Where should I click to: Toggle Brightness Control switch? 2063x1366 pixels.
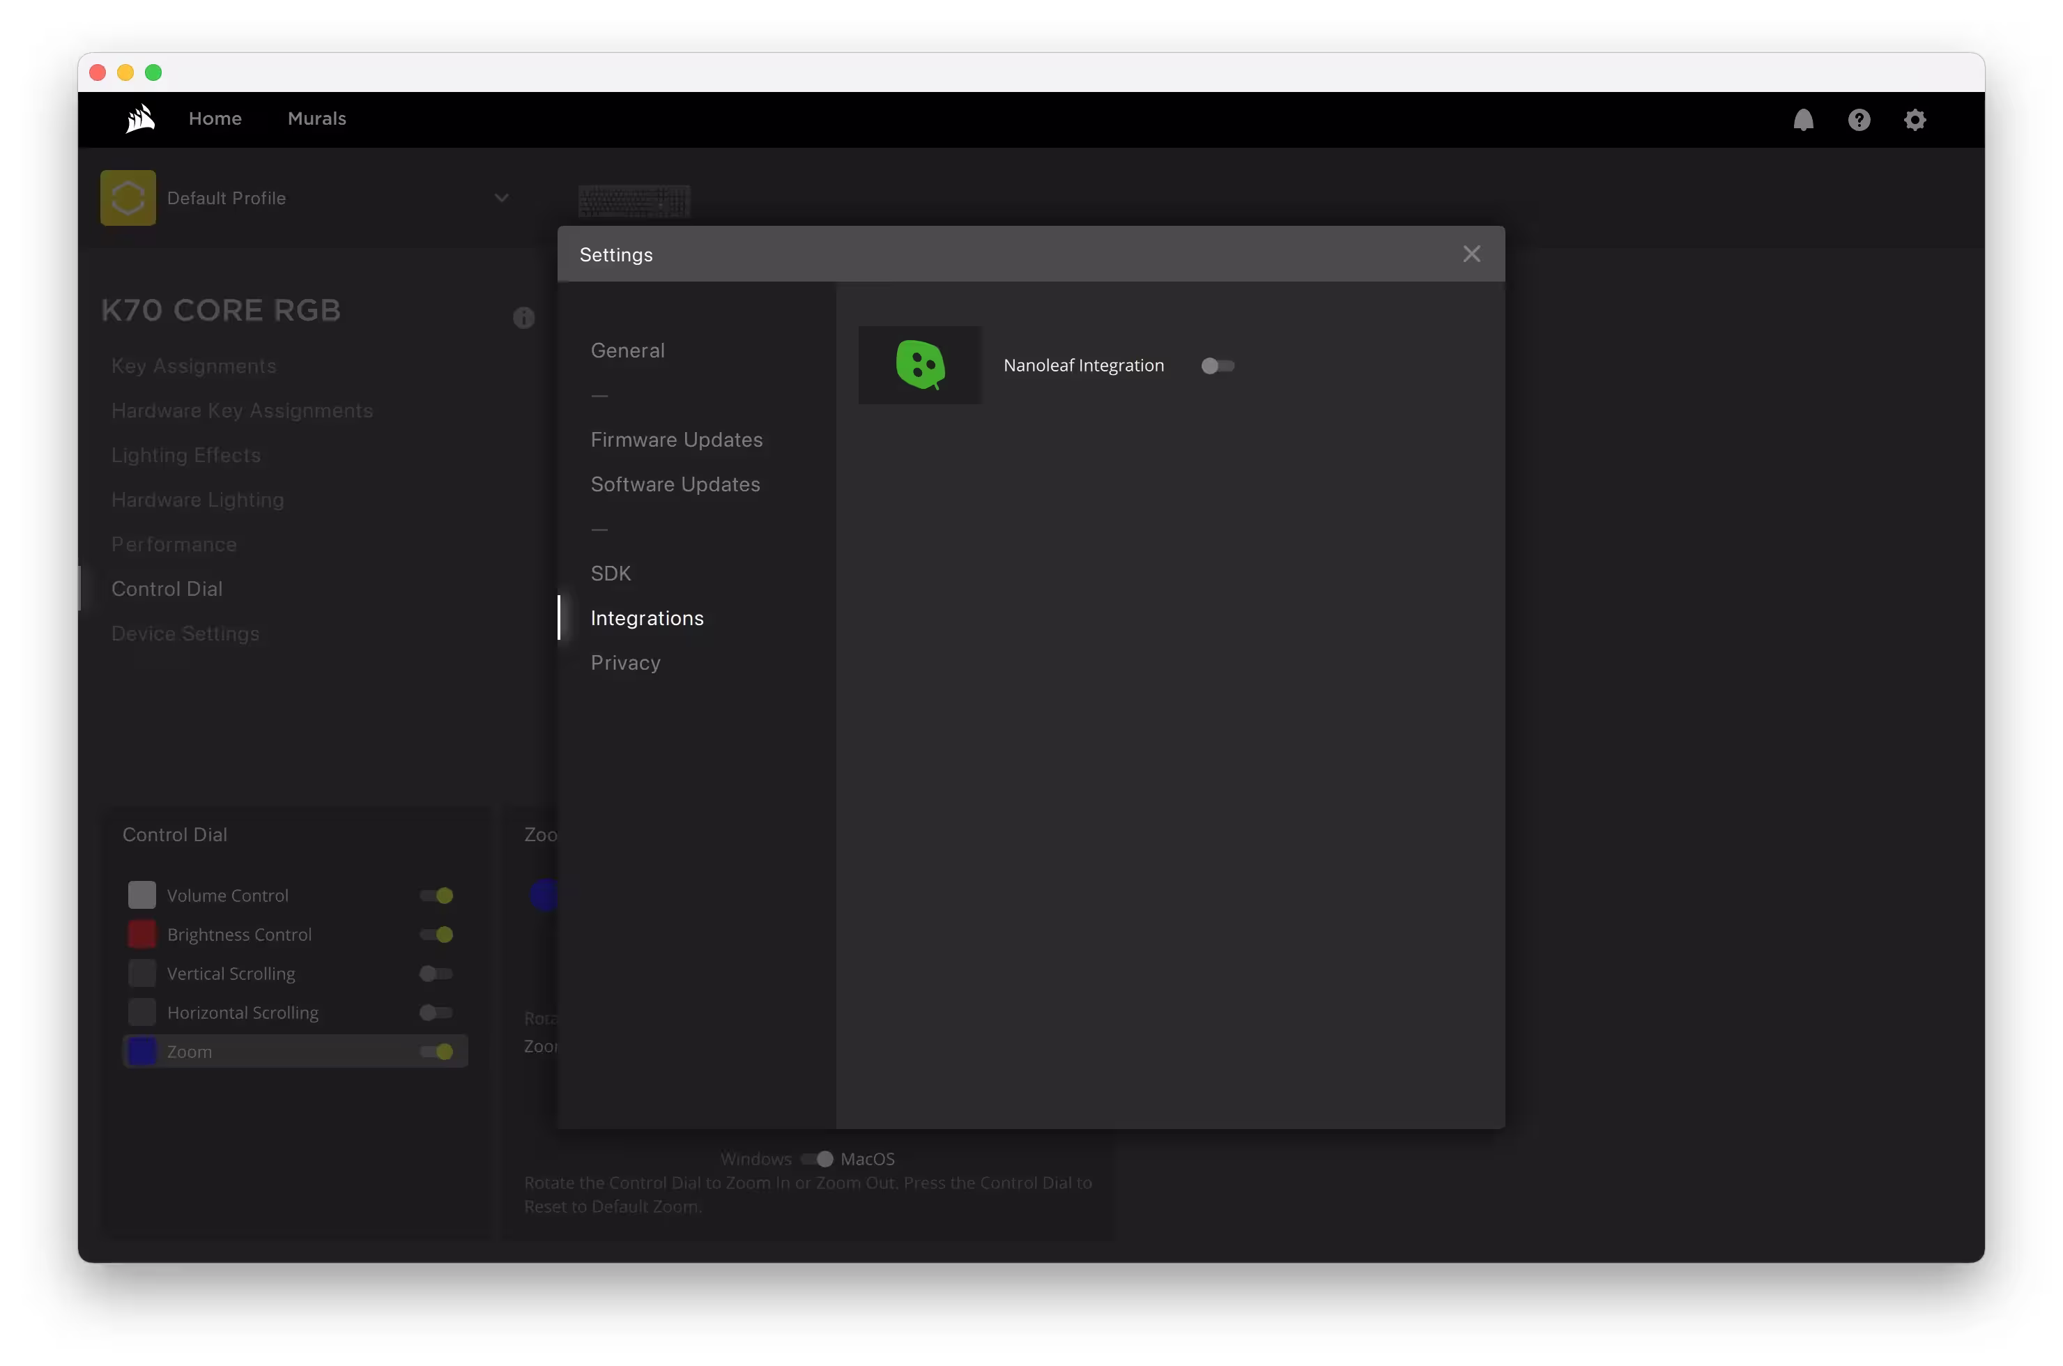coord(436,934)
